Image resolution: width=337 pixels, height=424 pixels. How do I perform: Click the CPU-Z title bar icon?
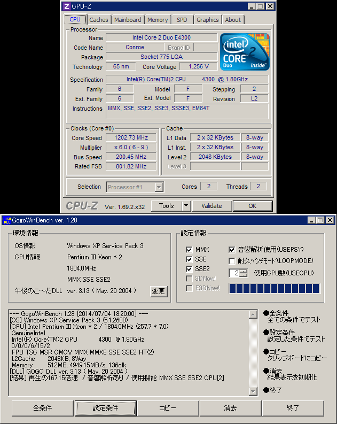point(66,6)
